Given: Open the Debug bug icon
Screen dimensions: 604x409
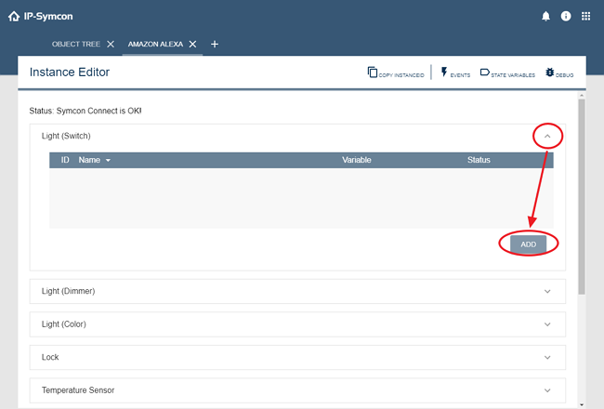Looking at the screenshot, I should tap(550, 73).
